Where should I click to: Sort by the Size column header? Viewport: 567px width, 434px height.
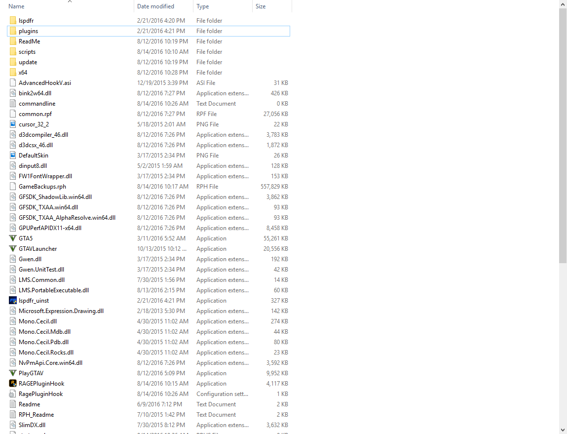pos(261,6)
